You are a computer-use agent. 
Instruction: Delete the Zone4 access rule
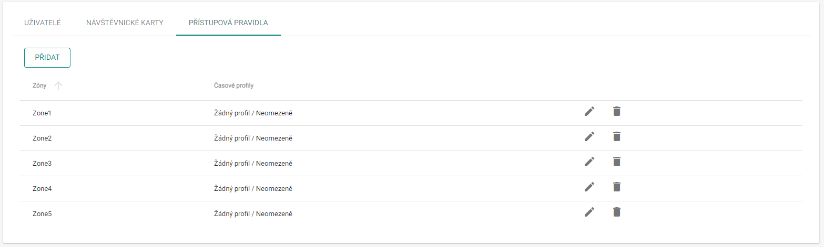(x=617, y=187)
